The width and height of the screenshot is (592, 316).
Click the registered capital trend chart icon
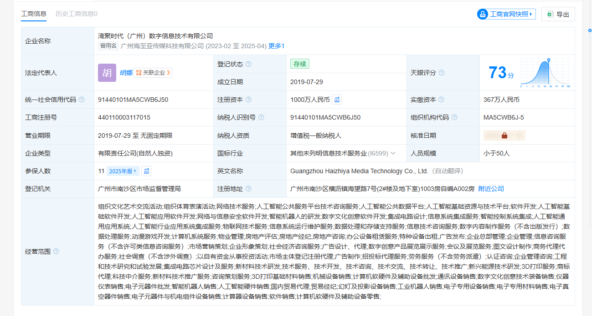(x=337, y=100)
